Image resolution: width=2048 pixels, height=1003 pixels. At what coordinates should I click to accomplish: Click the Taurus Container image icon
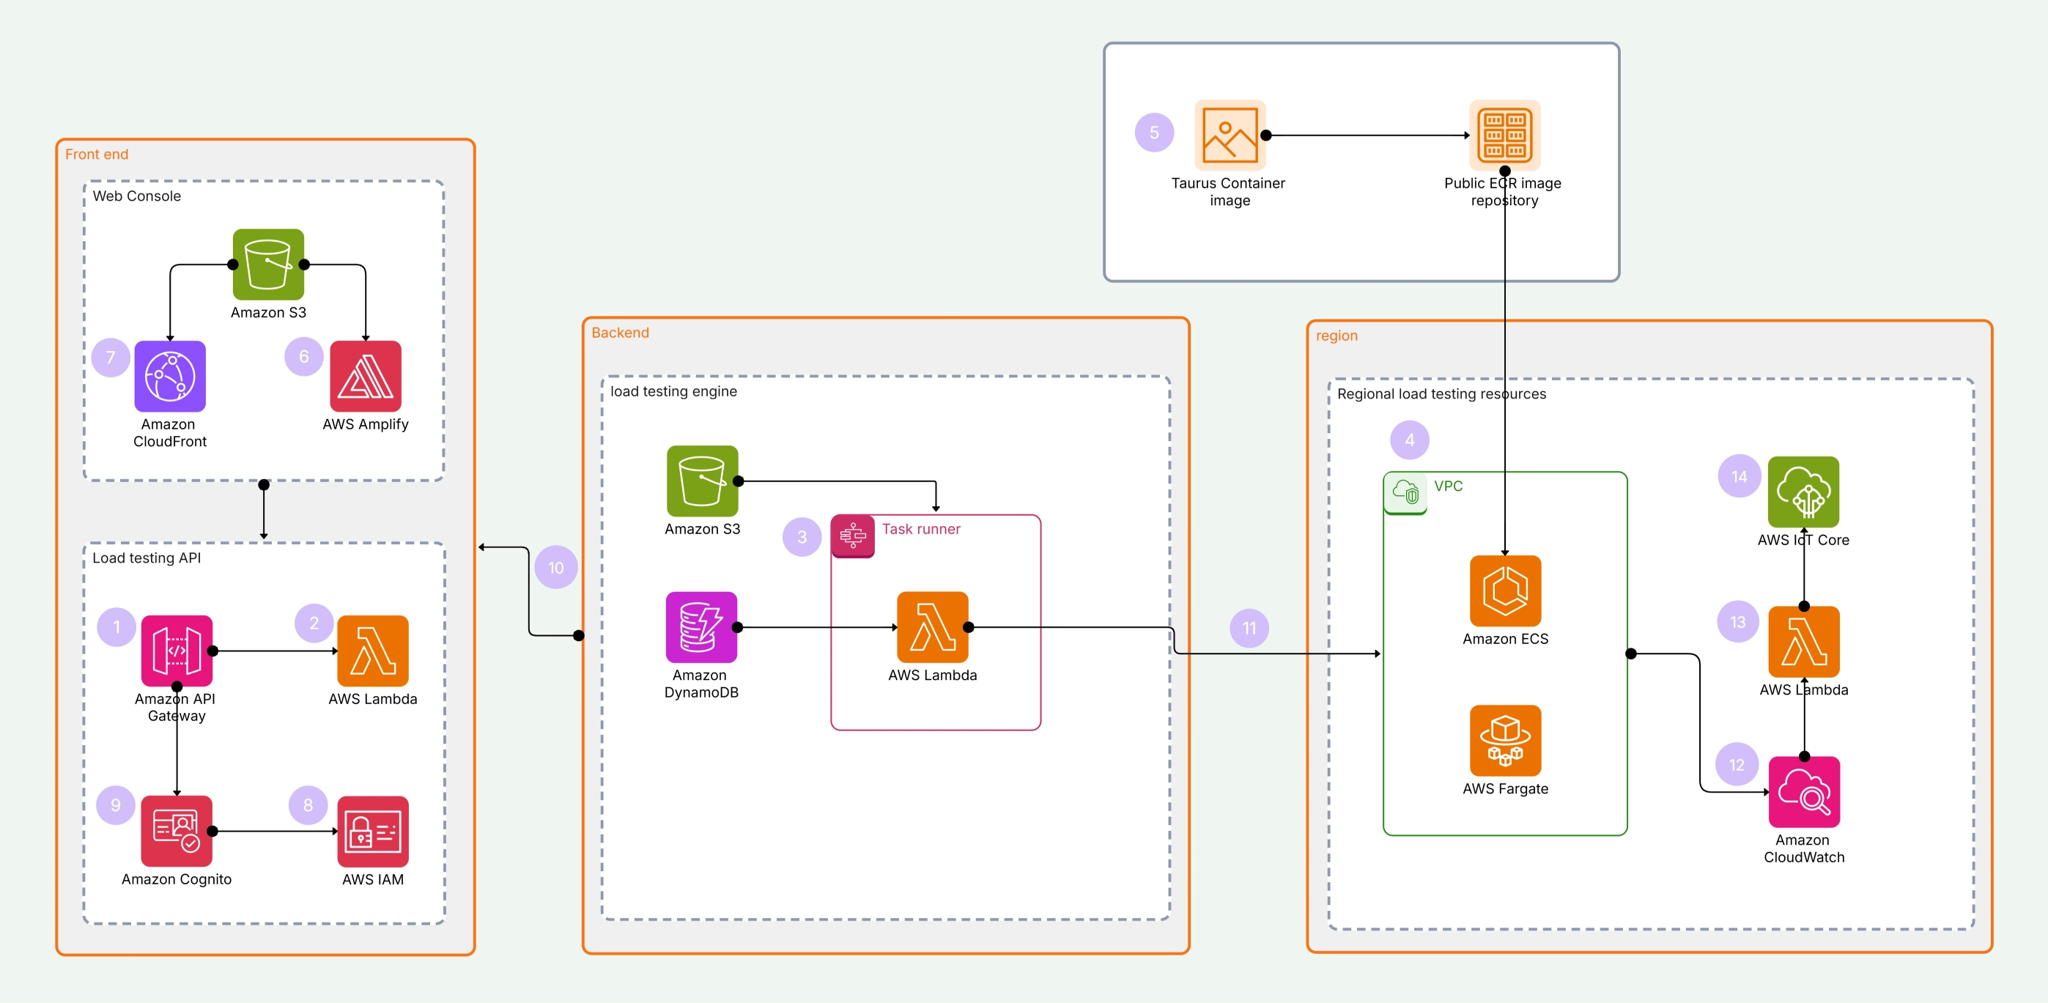point(1227,134)
